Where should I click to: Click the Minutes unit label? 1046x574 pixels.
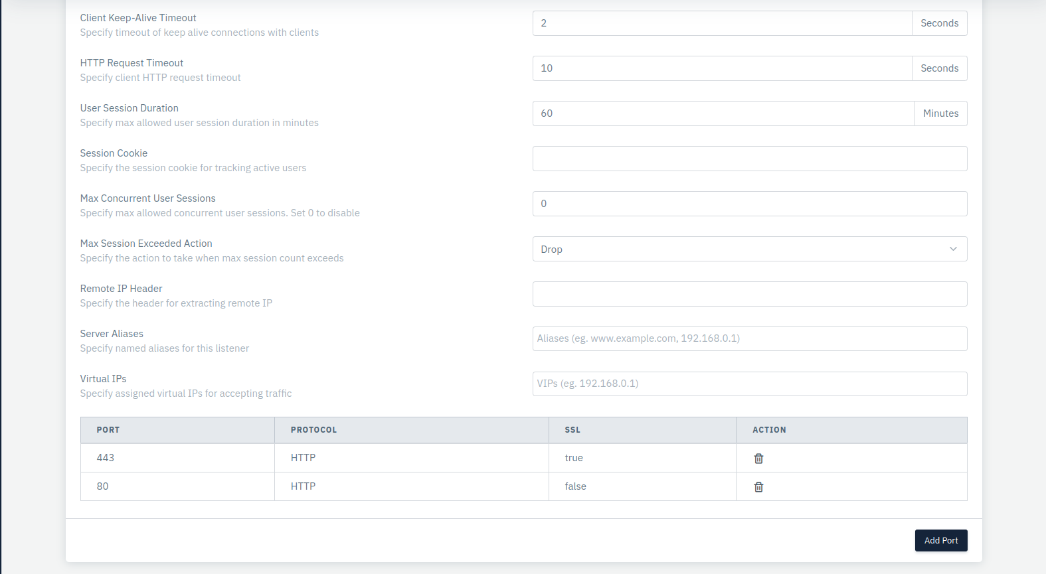tap(941, 113)
